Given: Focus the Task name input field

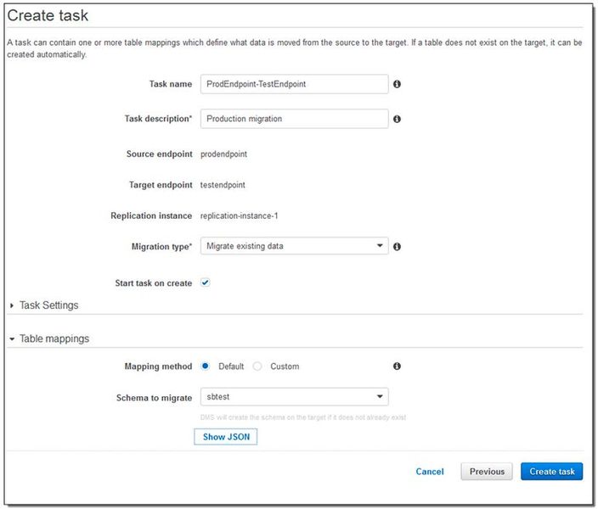Looking at the screenshot, I should tap(294, 84).
